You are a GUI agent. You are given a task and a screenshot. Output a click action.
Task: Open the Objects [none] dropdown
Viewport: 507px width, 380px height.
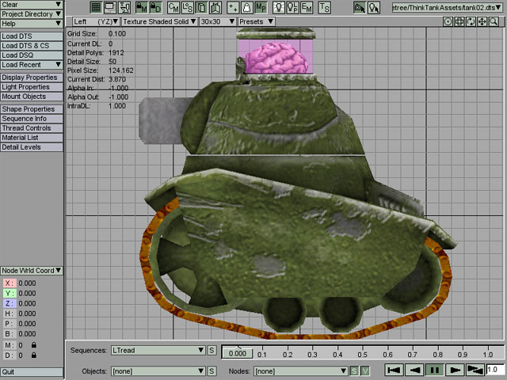click(x=158, y=371)
